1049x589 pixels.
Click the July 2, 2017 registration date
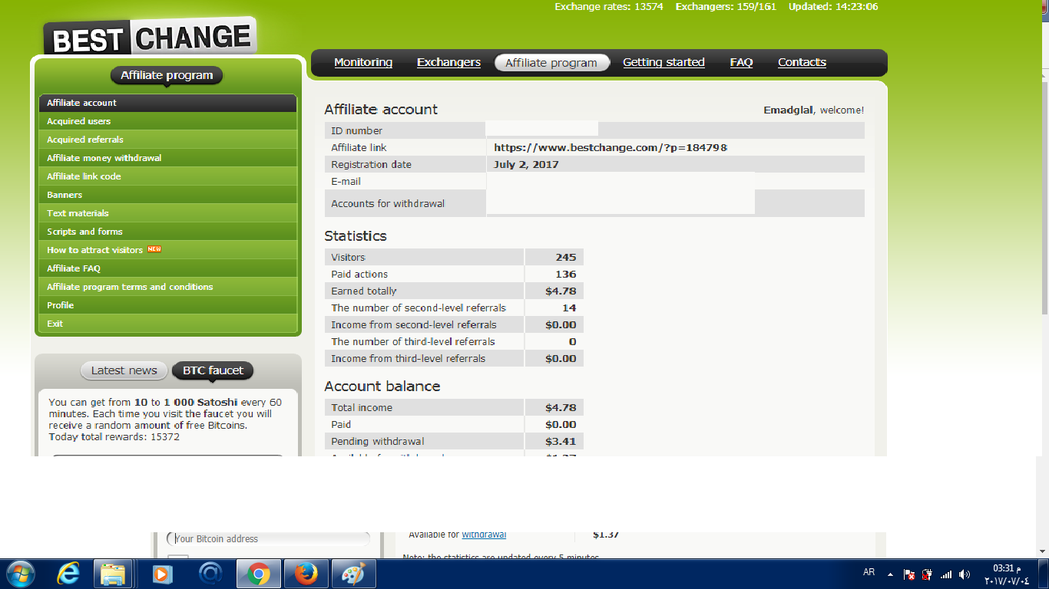tap(526, 164)
